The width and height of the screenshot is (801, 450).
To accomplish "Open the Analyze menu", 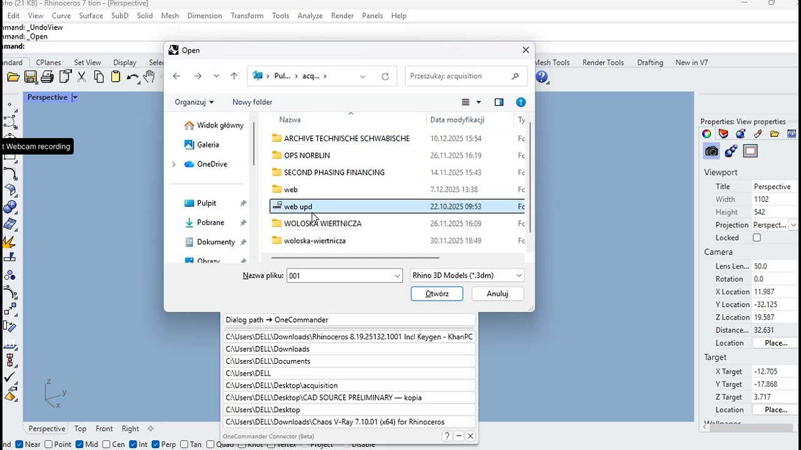I will pos(310,16).
